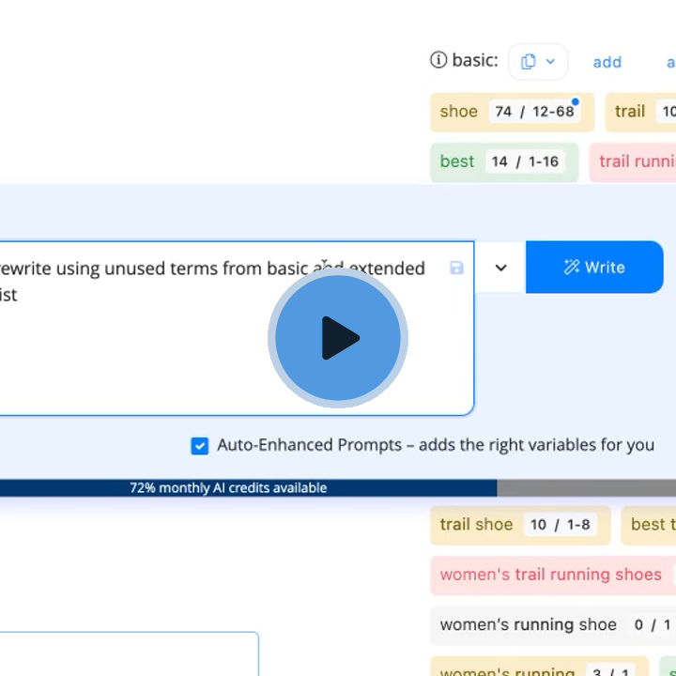Select the 'trail' keyword tag at top
This screenshot has width=676, height=676.
630,112
